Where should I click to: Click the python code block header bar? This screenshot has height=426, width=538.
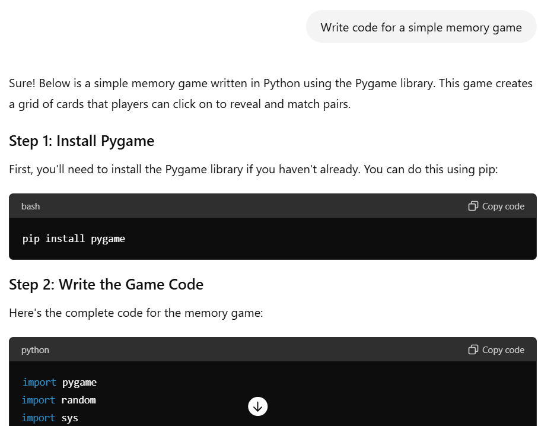point(273,349)
